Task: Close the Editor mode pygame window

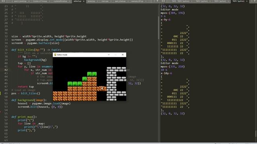Action: click(122, 55)
